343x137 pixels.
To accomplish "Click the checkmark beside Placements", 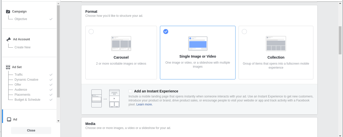I will coord(51,95).
